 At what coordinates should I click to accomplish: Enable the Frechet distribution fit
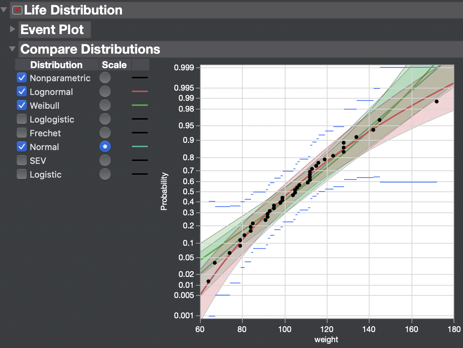point(21,133)
